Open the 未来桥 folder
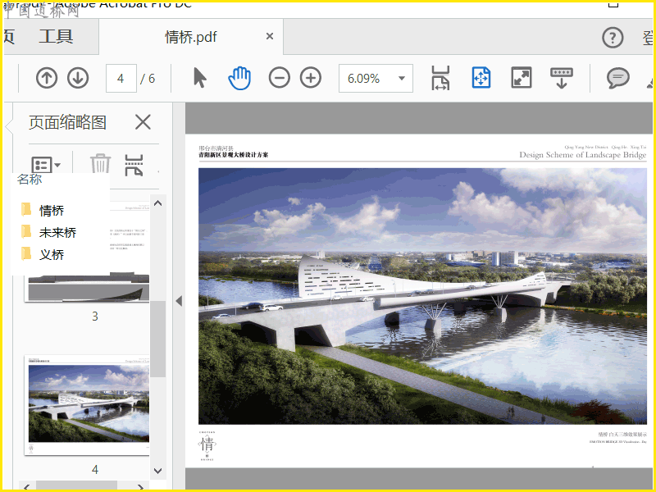This screenshot has width=656, height=492. coord(57,233)
